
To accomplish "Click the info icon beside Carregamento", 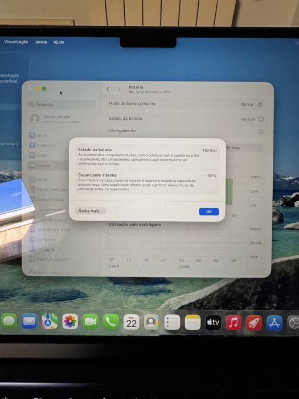I will [x=261, y=132].
